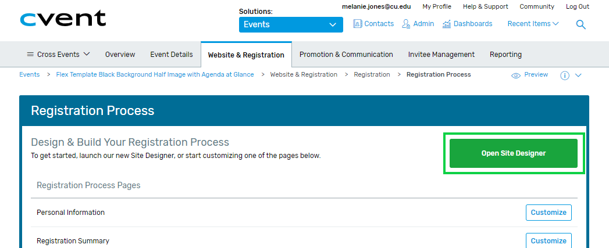Open My Profile

point(437,6)
